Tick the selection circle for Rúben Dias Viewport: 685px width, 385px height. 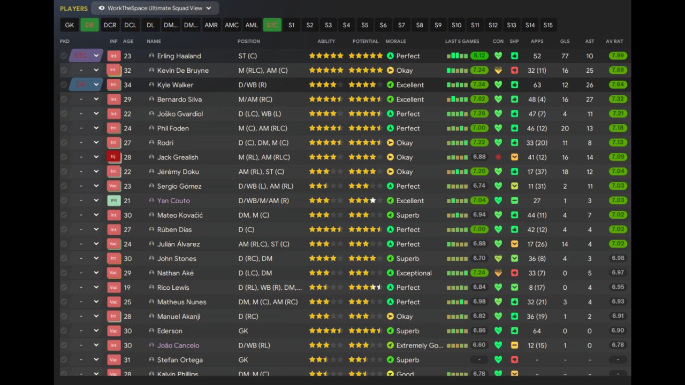[x=64, y=229]
